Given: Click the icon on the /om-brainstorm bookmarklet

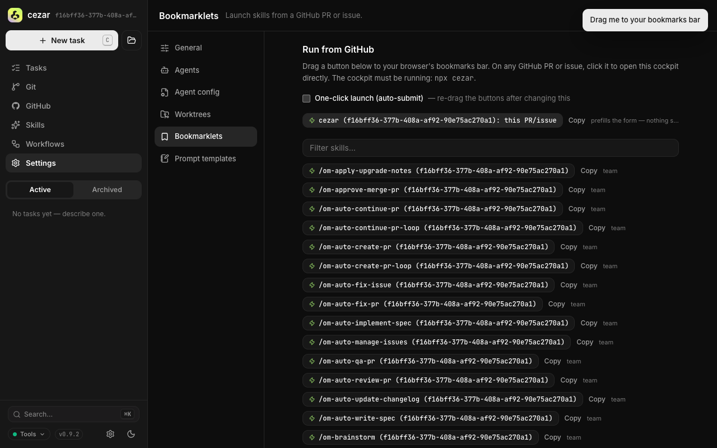Looking at the screenshot, I should (312, 437).
